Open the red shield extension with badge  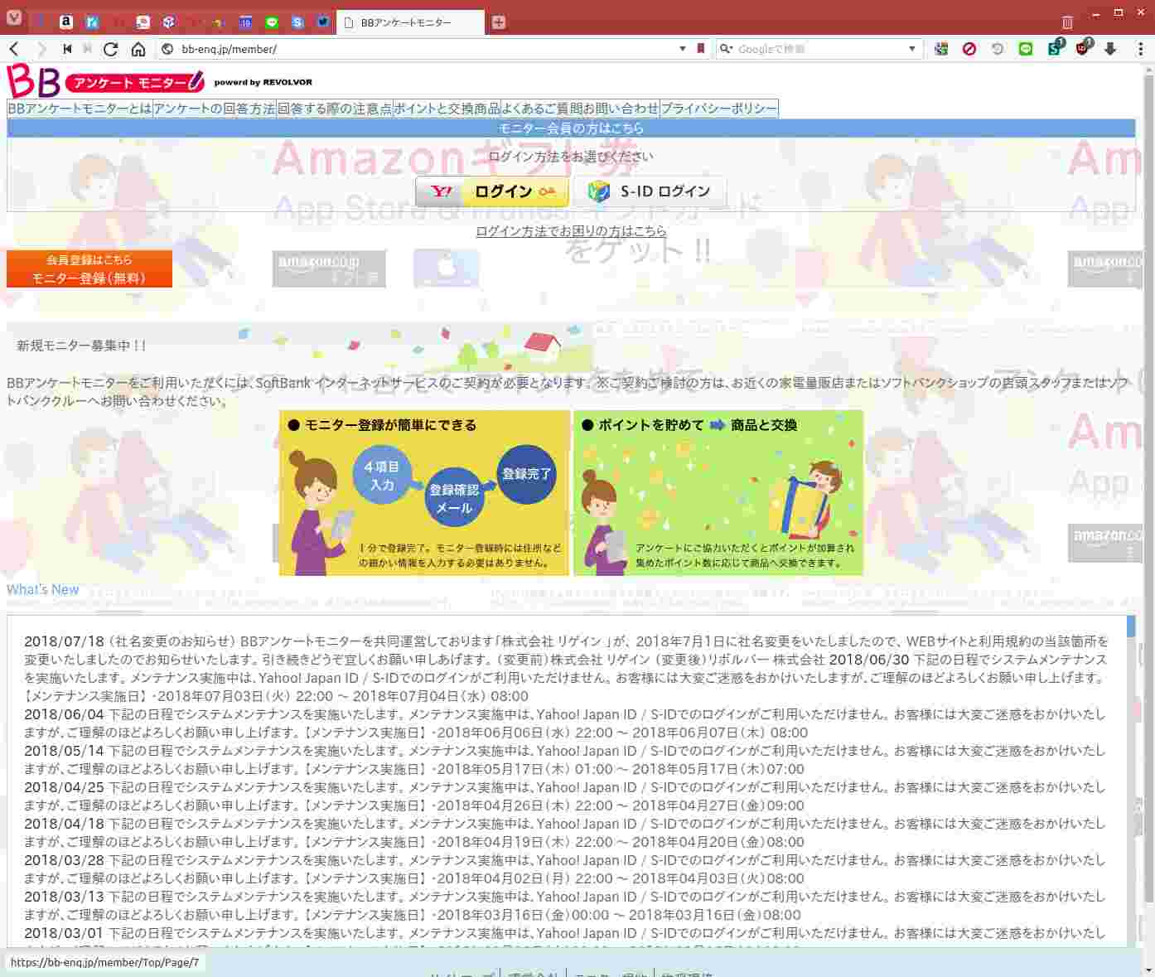point(1083,48)
